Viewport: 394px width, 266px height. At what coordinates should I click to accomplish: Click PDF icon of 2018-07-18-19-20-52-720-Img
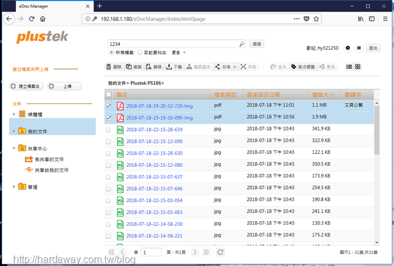[120, 106]
